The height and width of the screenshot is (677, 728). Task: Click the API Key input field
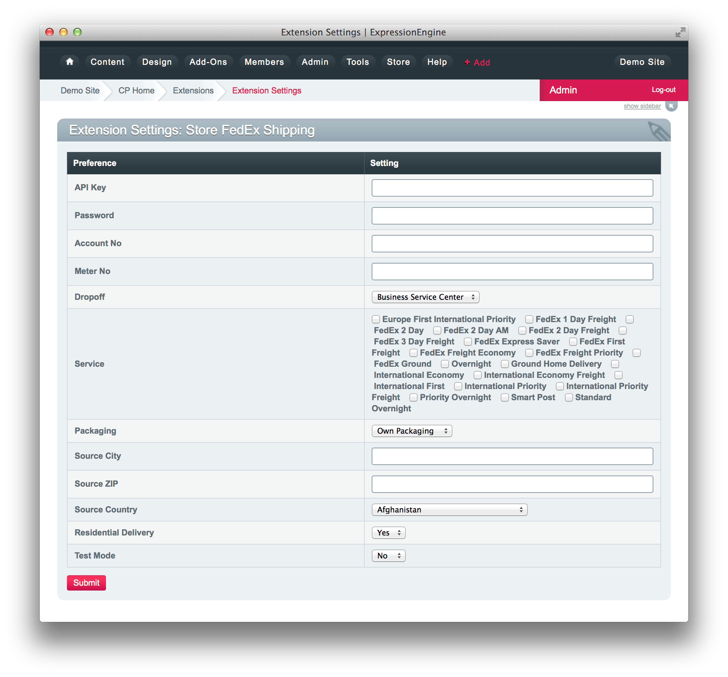512,188
